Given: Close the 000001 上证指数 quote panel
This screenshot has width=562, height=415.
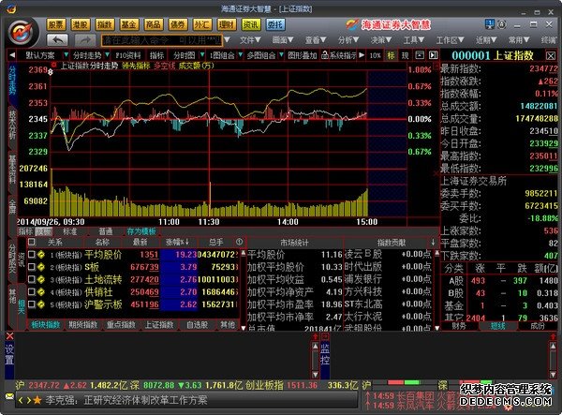Looking at the screenshot, I should pos(551,55).
